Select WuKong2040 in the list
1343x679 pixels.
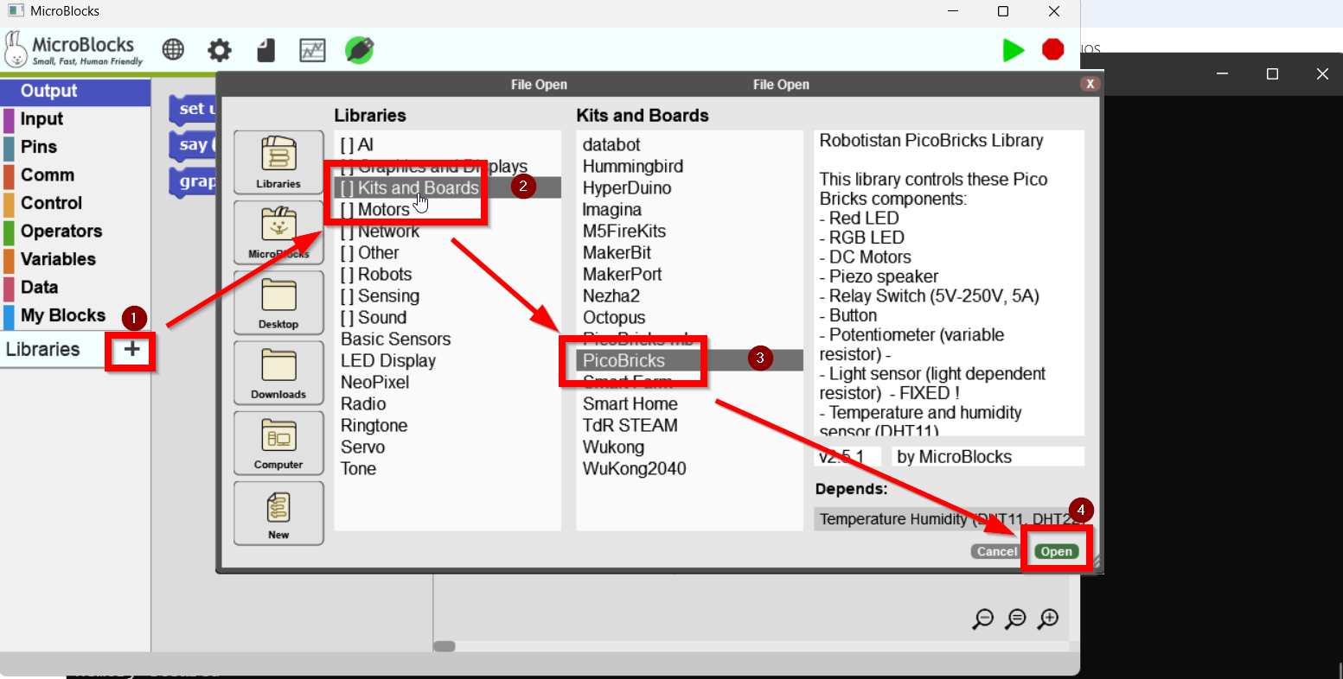tap(690, 469)
